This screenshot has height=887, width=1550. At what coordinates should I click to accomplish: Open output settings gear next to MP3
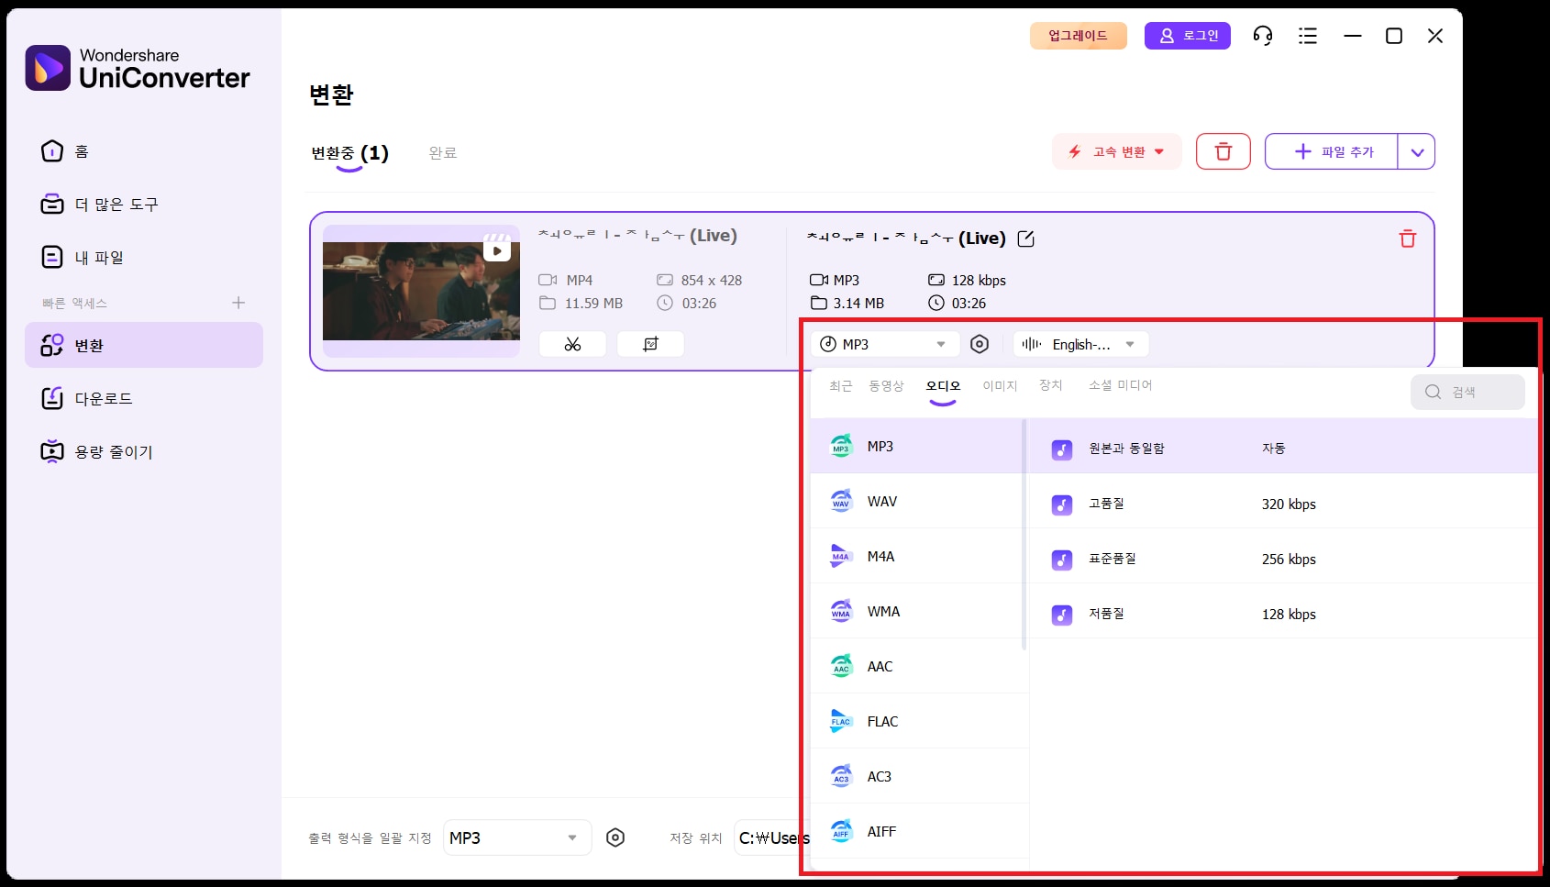(980, 344)
